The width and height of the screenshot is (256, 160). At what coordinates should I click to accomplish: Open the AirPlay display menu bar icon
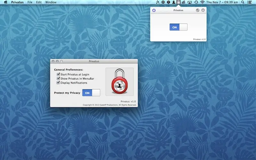click(x=189, y=2)
